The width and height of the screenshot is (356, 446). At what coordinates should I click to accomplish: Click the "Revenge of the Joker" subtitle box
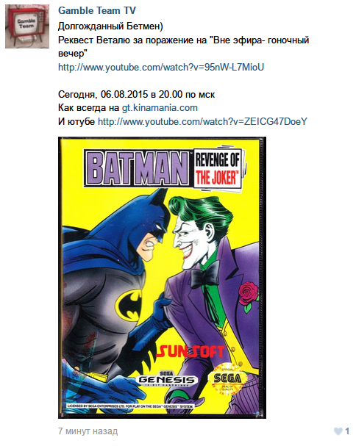(x=218, y=168)
